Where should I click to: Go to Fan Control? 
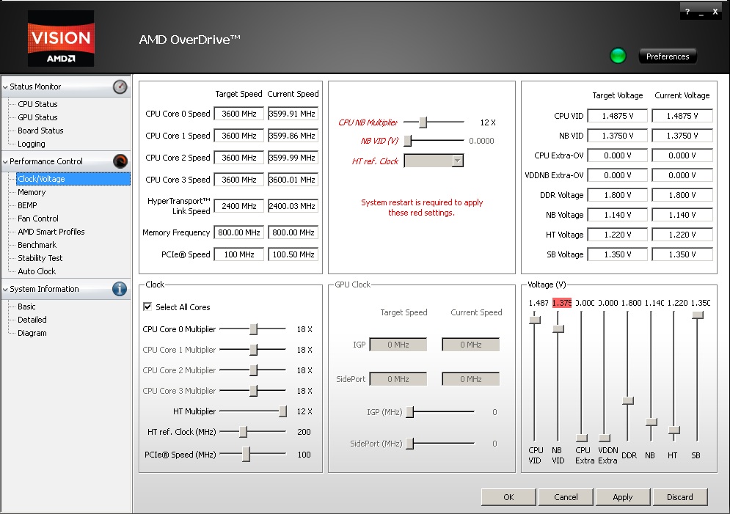38,219
